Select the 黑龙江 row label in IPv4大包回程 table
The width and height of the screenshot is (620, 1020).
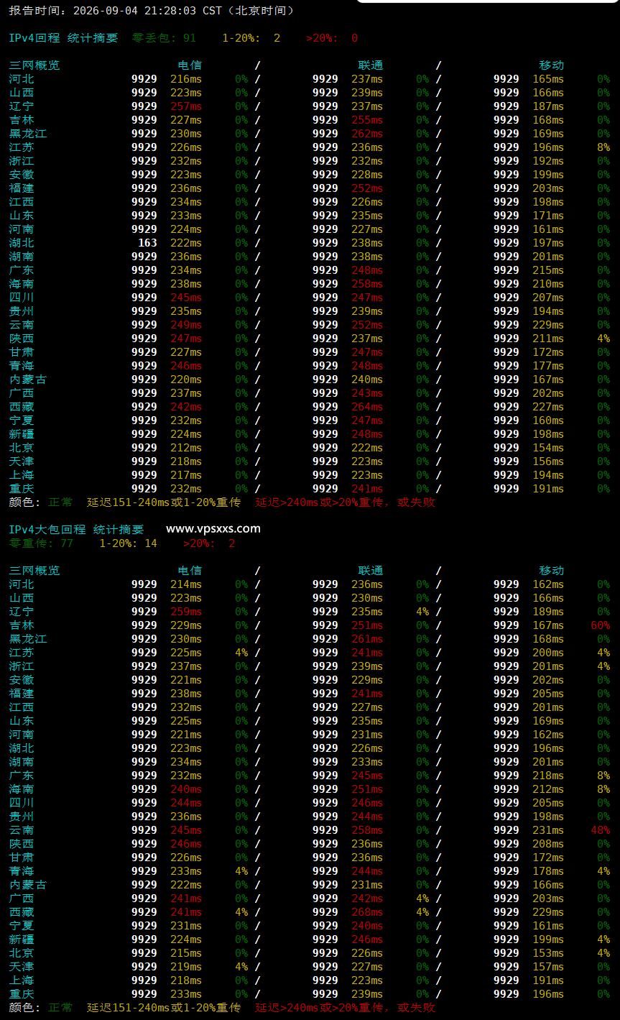(28, 639)
